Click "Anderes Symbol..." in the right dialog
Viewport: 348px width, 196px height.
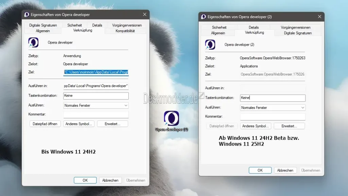256,126
